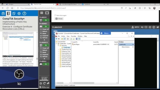Click Reset under PLABDM01
Screen dimensions: 160x90
[x=43, y=33]
